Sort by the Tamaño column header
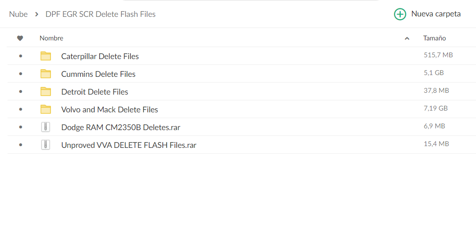This screenshot has width=476, height=246. coord(435,38)
